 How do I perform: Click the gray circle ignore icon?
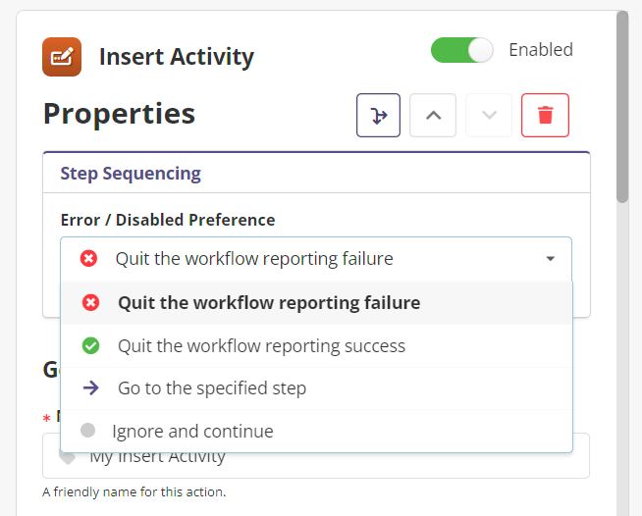click(x=88, y=431)
